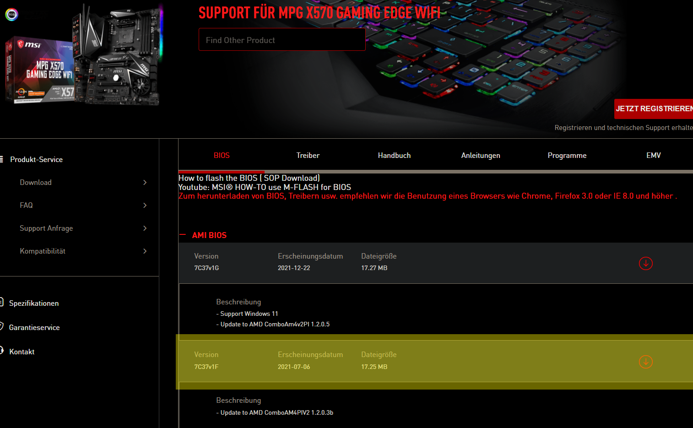The image size is (693, 428).
Task: Open the Spezifikationen page
Action: (34, 303)
